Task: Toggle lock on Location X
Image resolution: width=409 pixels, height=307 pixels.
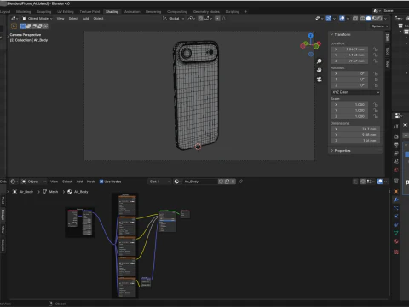Action: click(376, 49)
